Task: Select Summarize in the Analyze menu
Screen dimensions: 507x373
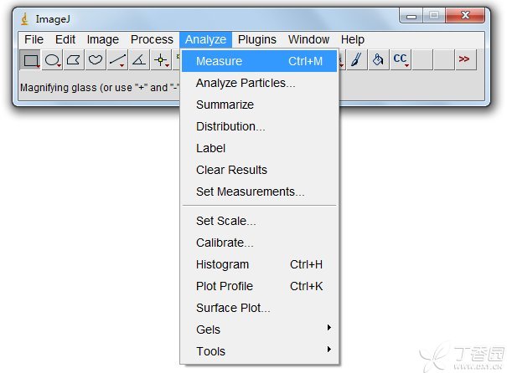Action: (259, 105)
